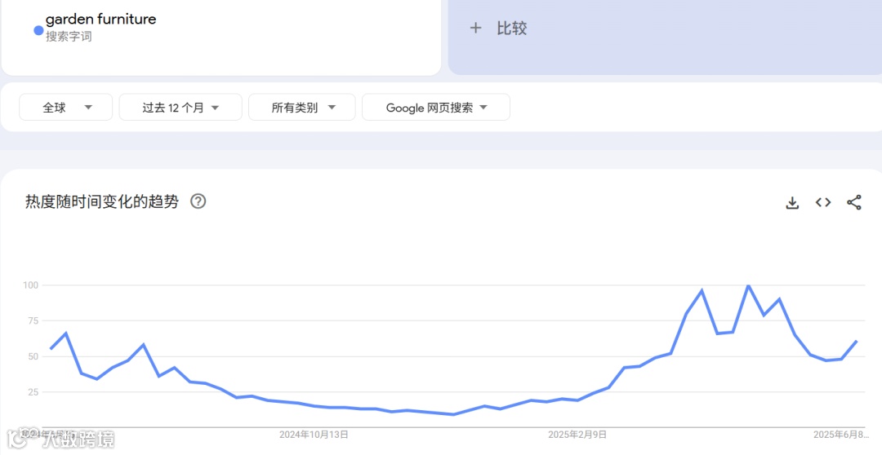Open the Google 网页搜索 search type dropdown
The image size is (882, 455).
[436, 108]
